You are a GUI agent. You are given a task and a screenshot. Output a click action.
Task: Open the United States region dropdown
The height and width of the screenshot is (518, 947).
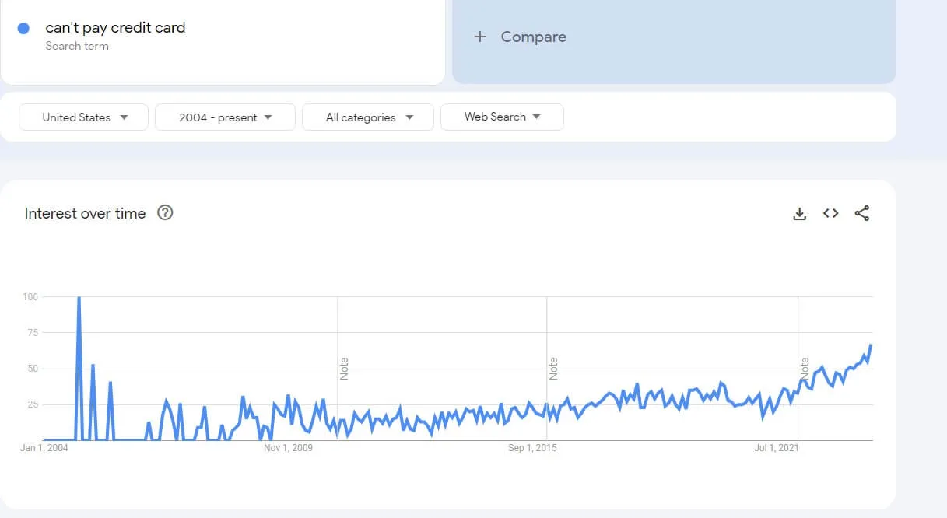(84, 117)
